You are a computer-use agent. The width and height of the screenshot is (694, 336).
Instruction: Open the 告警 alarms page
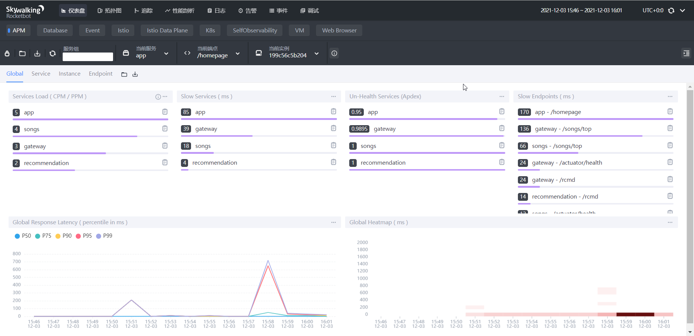(x=247, y=10)
